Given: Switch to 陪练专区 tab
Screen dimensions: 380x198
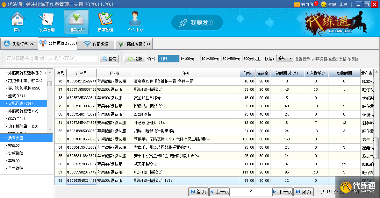Looking at the screenshot, I should [x=134, y=44].
